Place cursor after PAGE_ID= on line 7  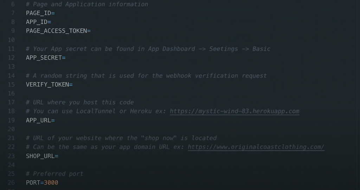(56, 13)
